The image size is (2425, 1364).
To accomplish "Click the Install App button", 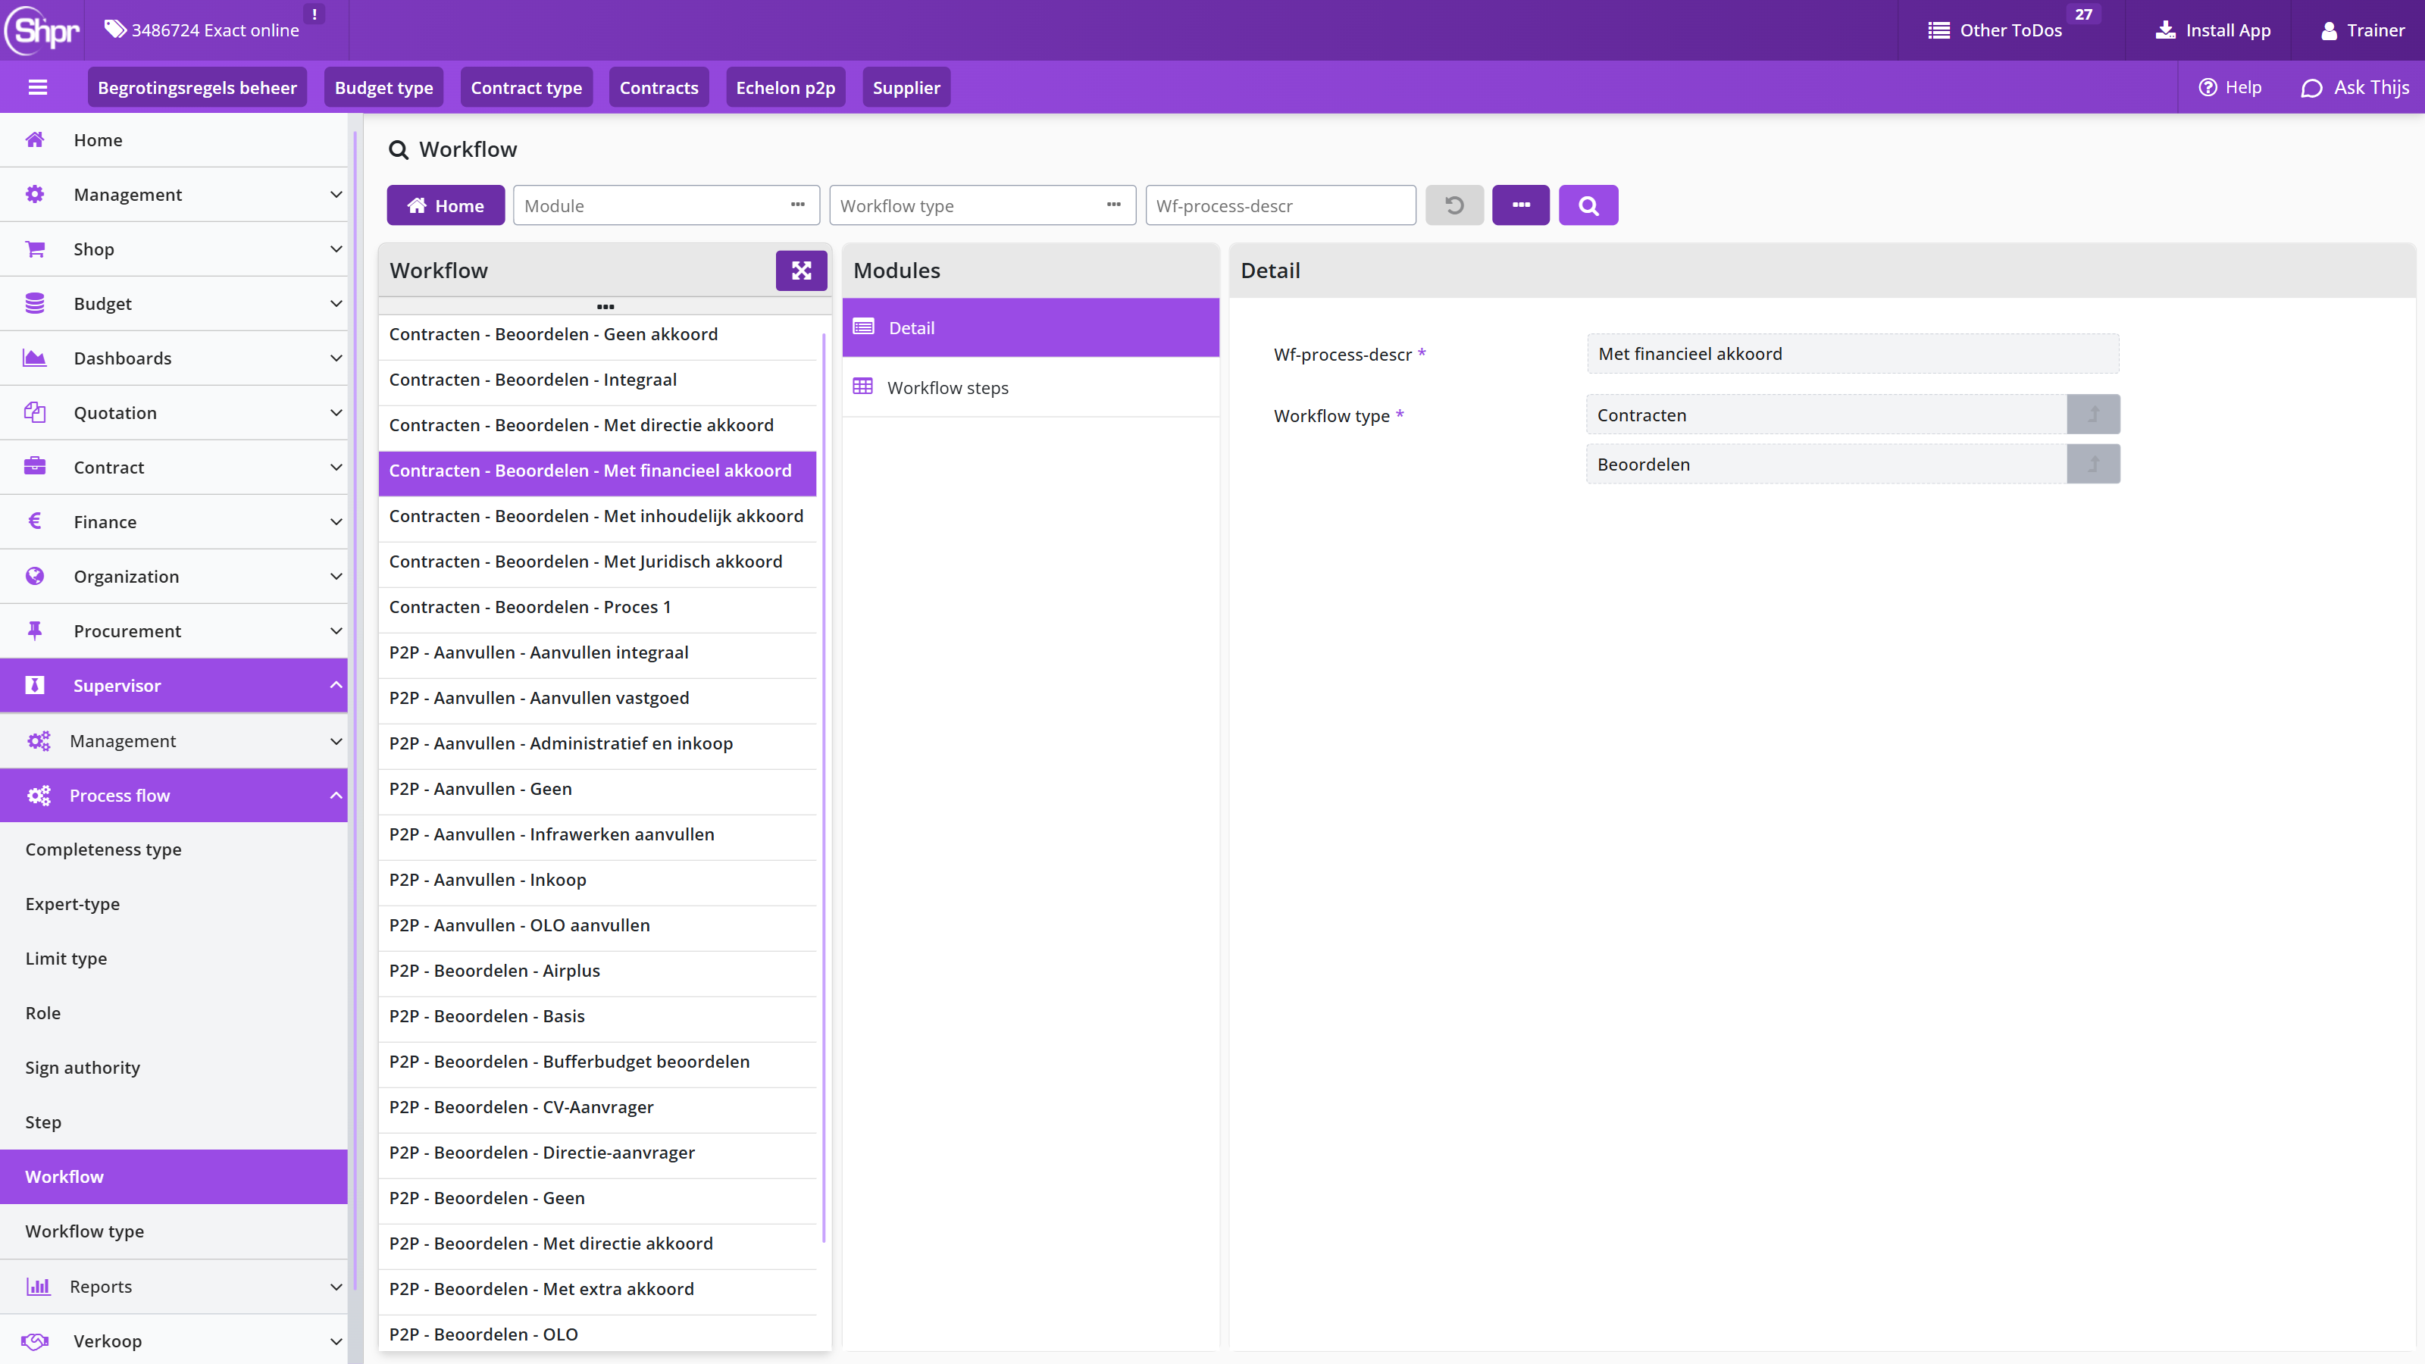I will (x=2212, y=30).
